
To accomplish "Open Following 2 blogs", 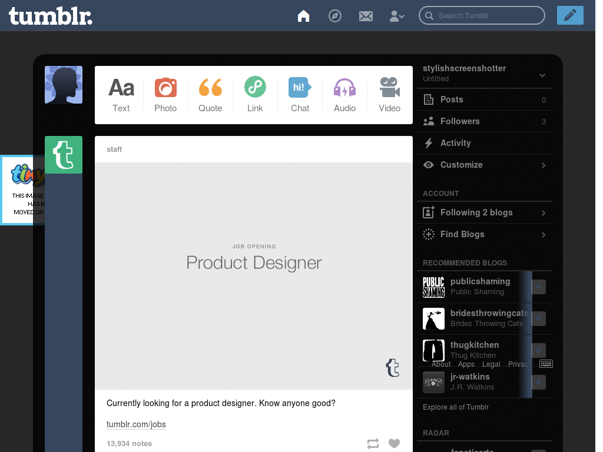I will point(484,212).
